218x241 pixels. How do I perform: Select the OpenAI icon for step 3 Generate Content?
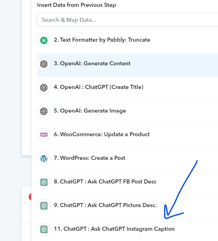[x=44, y=64]
